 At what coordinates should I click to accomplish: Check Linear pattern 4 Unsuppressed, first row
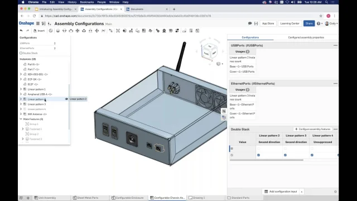[312, 149]
